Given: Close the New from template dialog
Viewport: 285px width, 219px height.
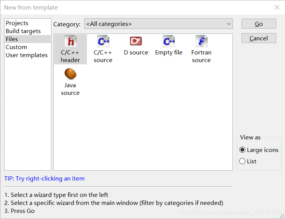Looking at the screenshot, I should click(x=277, y=7).
